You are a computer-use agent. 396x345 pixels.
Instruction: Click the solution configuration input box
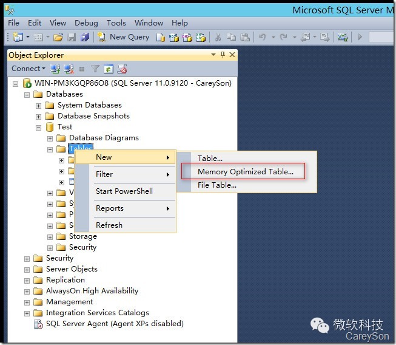pyautogui.click(x=381, y=37)
